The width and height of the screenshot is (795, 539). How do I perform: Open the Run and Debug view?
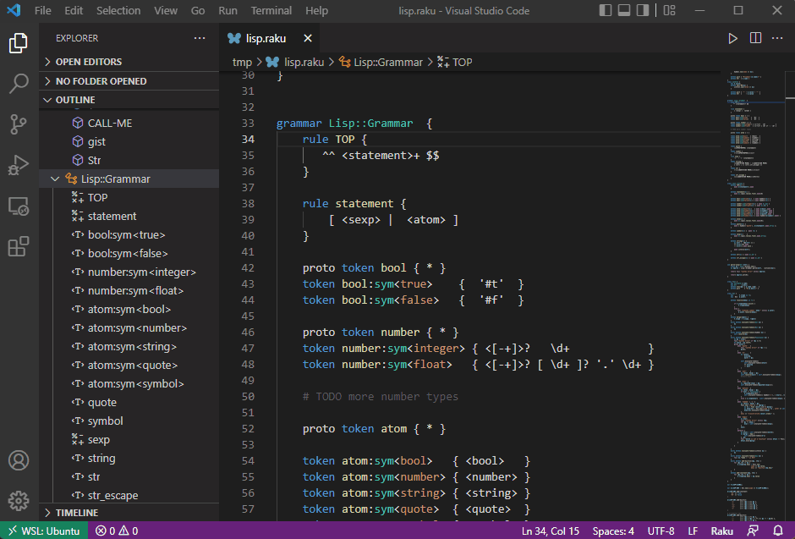click(x=19, y=165)
